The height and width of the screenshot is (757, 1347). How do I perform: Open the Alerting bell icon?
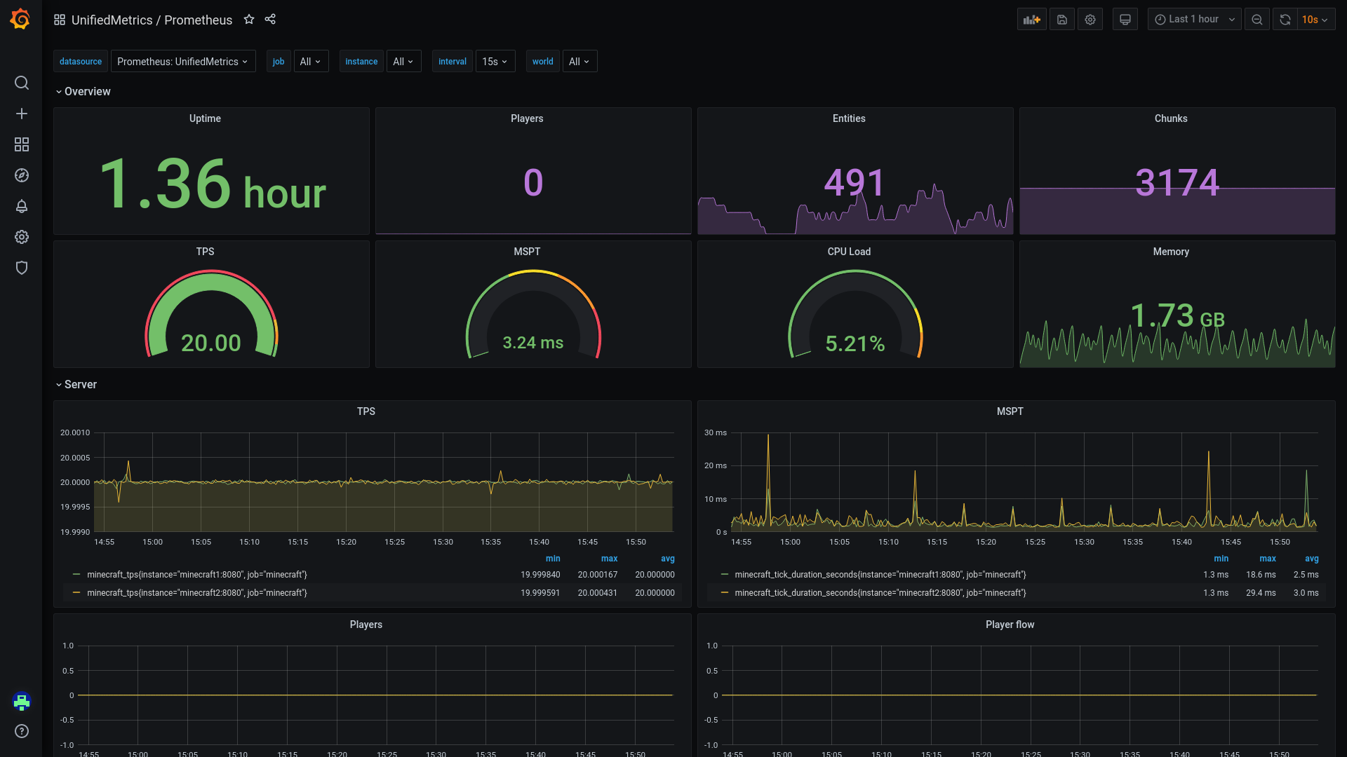pyautogui.click(x=22, y=206)
